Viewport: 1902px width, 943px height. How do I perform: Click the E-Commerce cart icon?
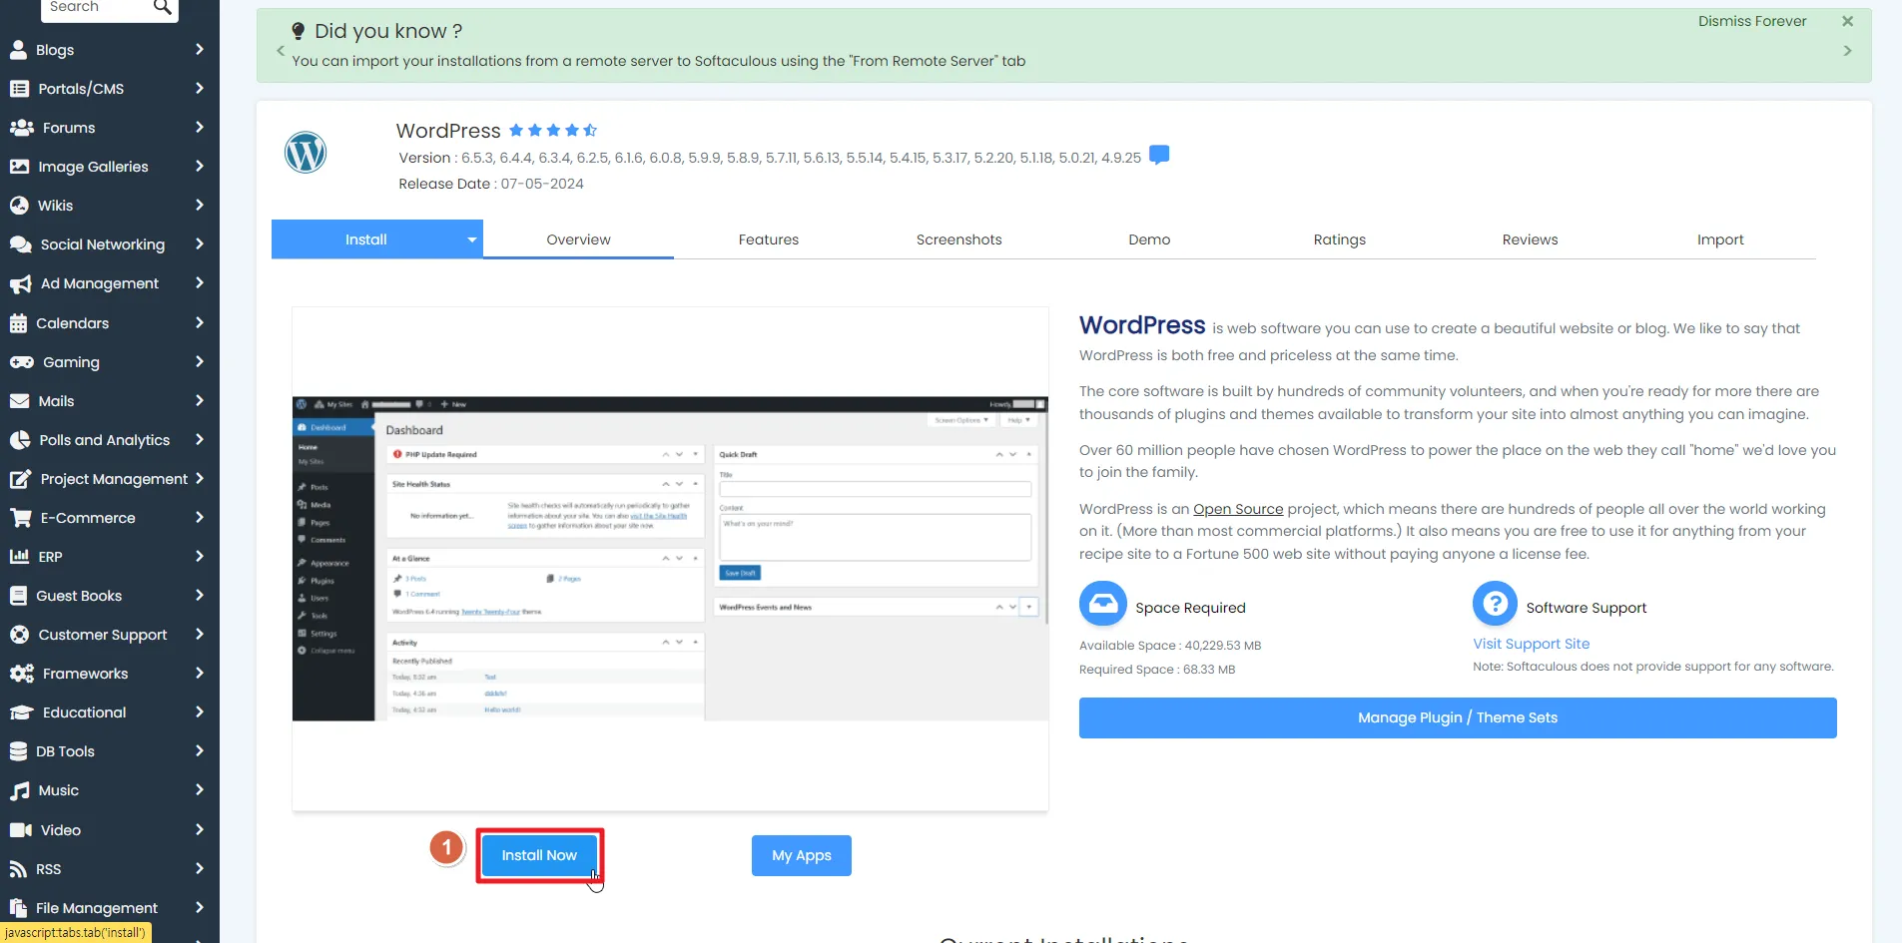click(x=20, y=518)
